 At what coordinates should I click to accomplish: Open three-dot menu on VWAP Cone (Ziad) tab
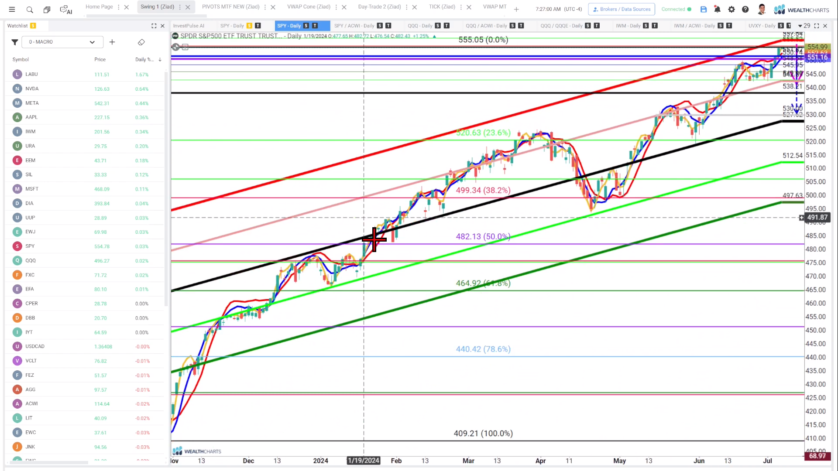coord(336,7)
